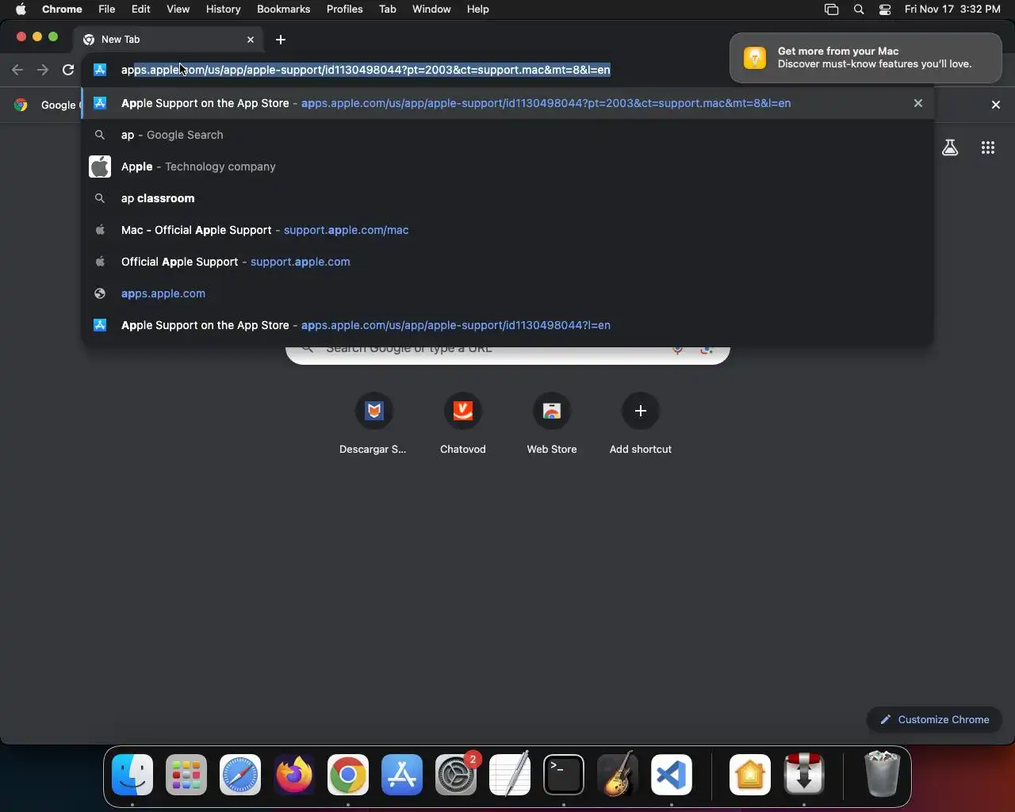This screenshot has width=1015, height=812.
Task: Click the 'Get more from your Mac' notification
Action: (x=866, y=57)
